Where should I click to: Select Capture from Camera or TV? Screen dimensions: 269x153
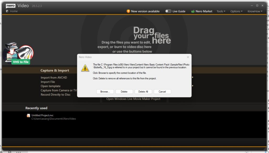59,90
